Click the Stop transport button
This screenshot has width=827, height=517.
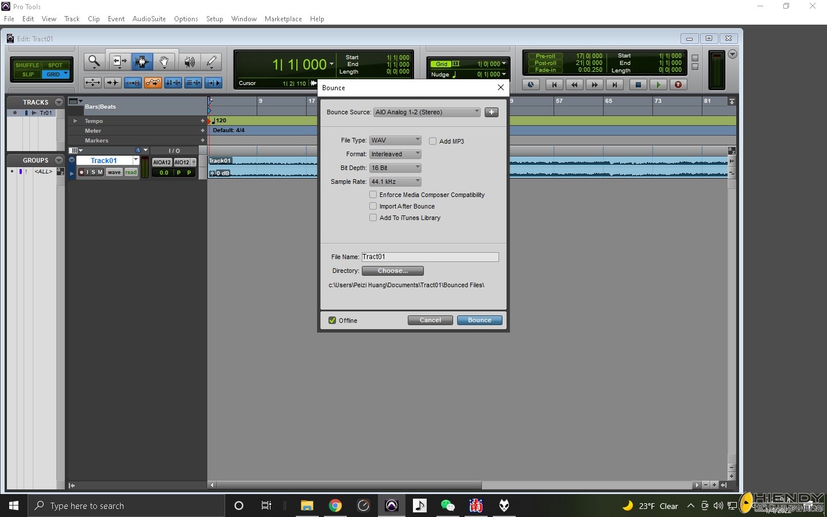(x=637, y=84)
